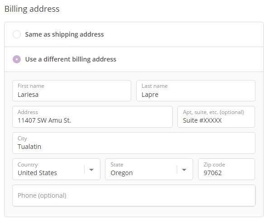
Task: Click the City field containing Tualatin
Action: [x=134, y=143]
